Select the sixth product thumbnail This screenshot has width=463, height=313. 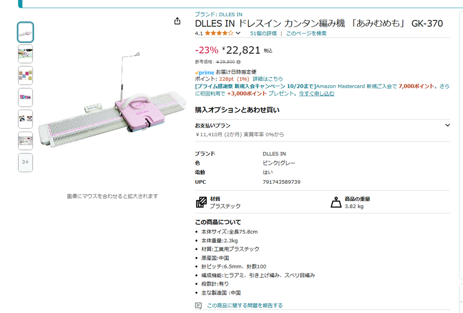[x=25, y=141]
